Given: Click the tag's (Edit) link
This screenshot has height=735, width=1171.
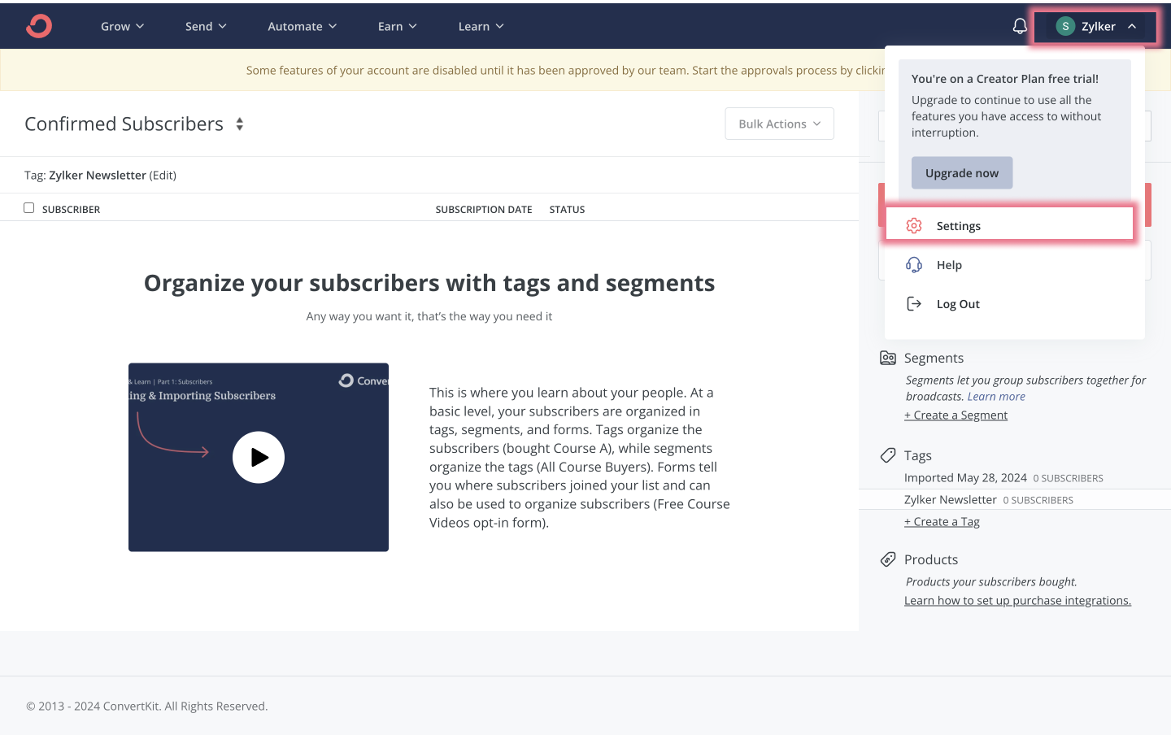Looking at the screenshot, I should click(x=163, y=175).
